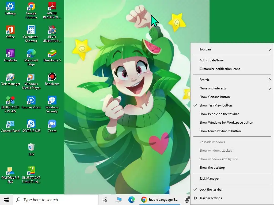Open the Windows Start button
Screen dimensions: 274x205
point(6,200)
